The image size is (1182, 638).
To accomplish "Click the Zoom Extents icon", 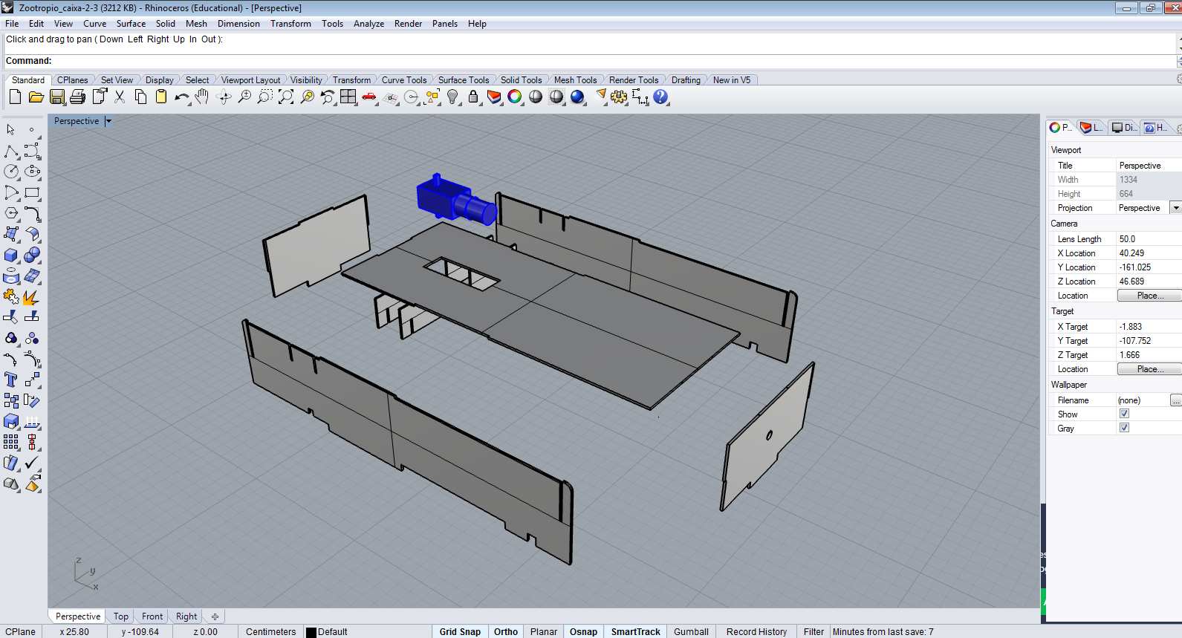I will click(286, 97).
